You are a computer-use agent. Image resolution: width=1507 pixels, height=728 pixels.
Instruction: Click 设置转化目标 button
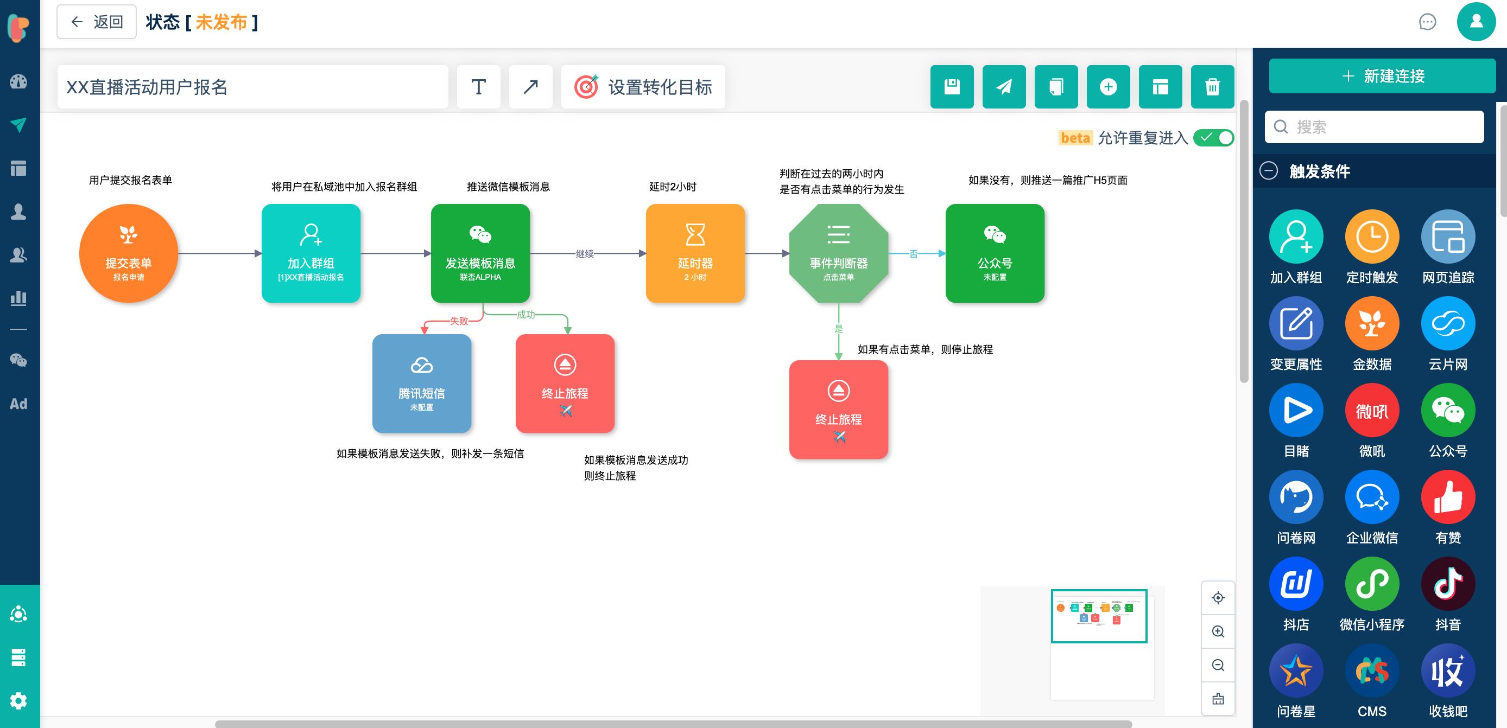[643, 87]
